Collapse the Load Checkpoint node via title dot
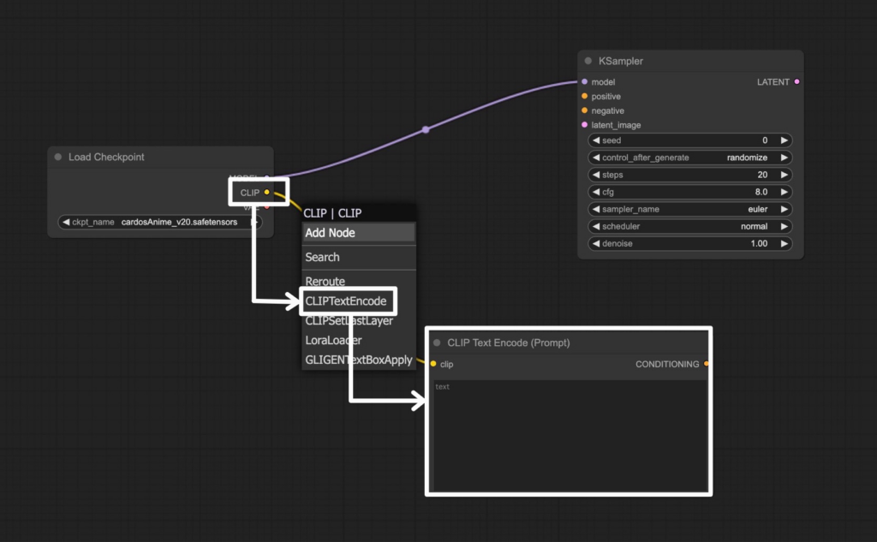Viewport: 877px width, 542px height. coord(58,157)
